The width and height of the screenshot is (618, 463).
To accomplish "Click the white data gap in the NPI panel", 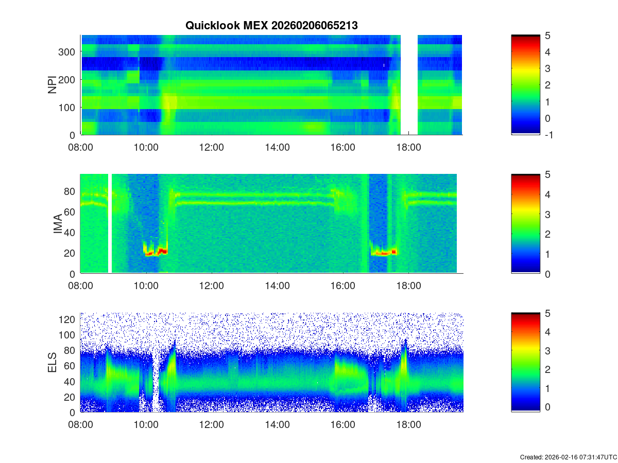I will 409,85.
